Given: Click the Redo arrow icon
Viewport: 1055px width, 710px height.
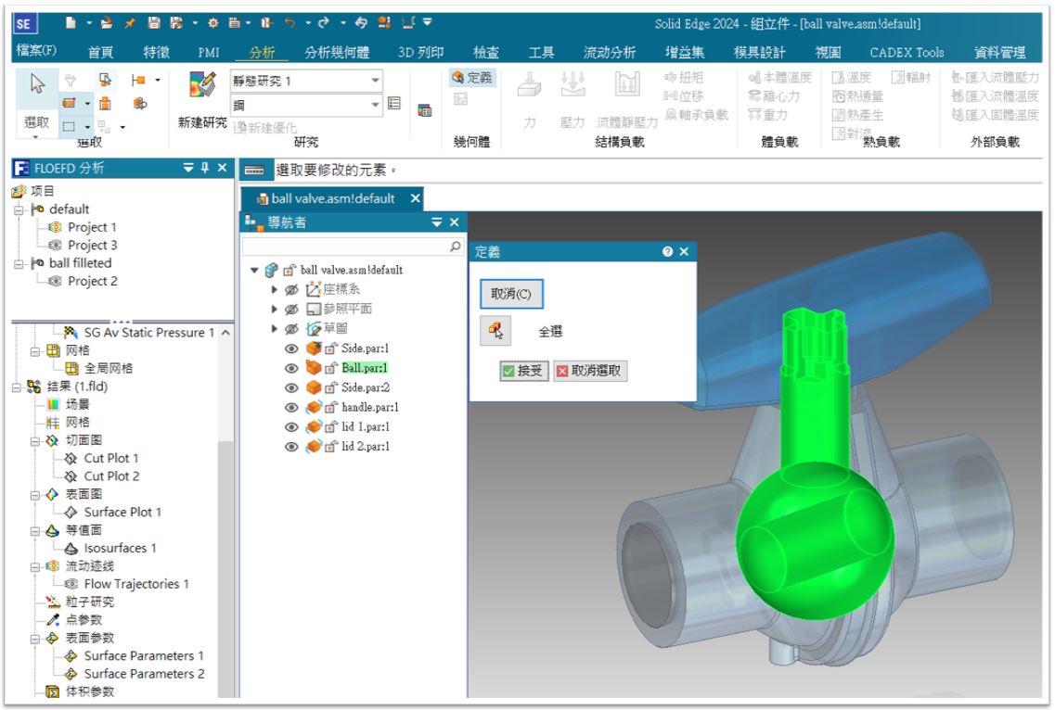Looking at the screenshot, I should (x=324, y=23).
